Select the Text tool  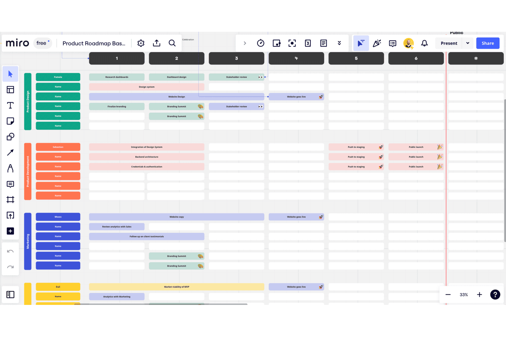coord(10,106)
